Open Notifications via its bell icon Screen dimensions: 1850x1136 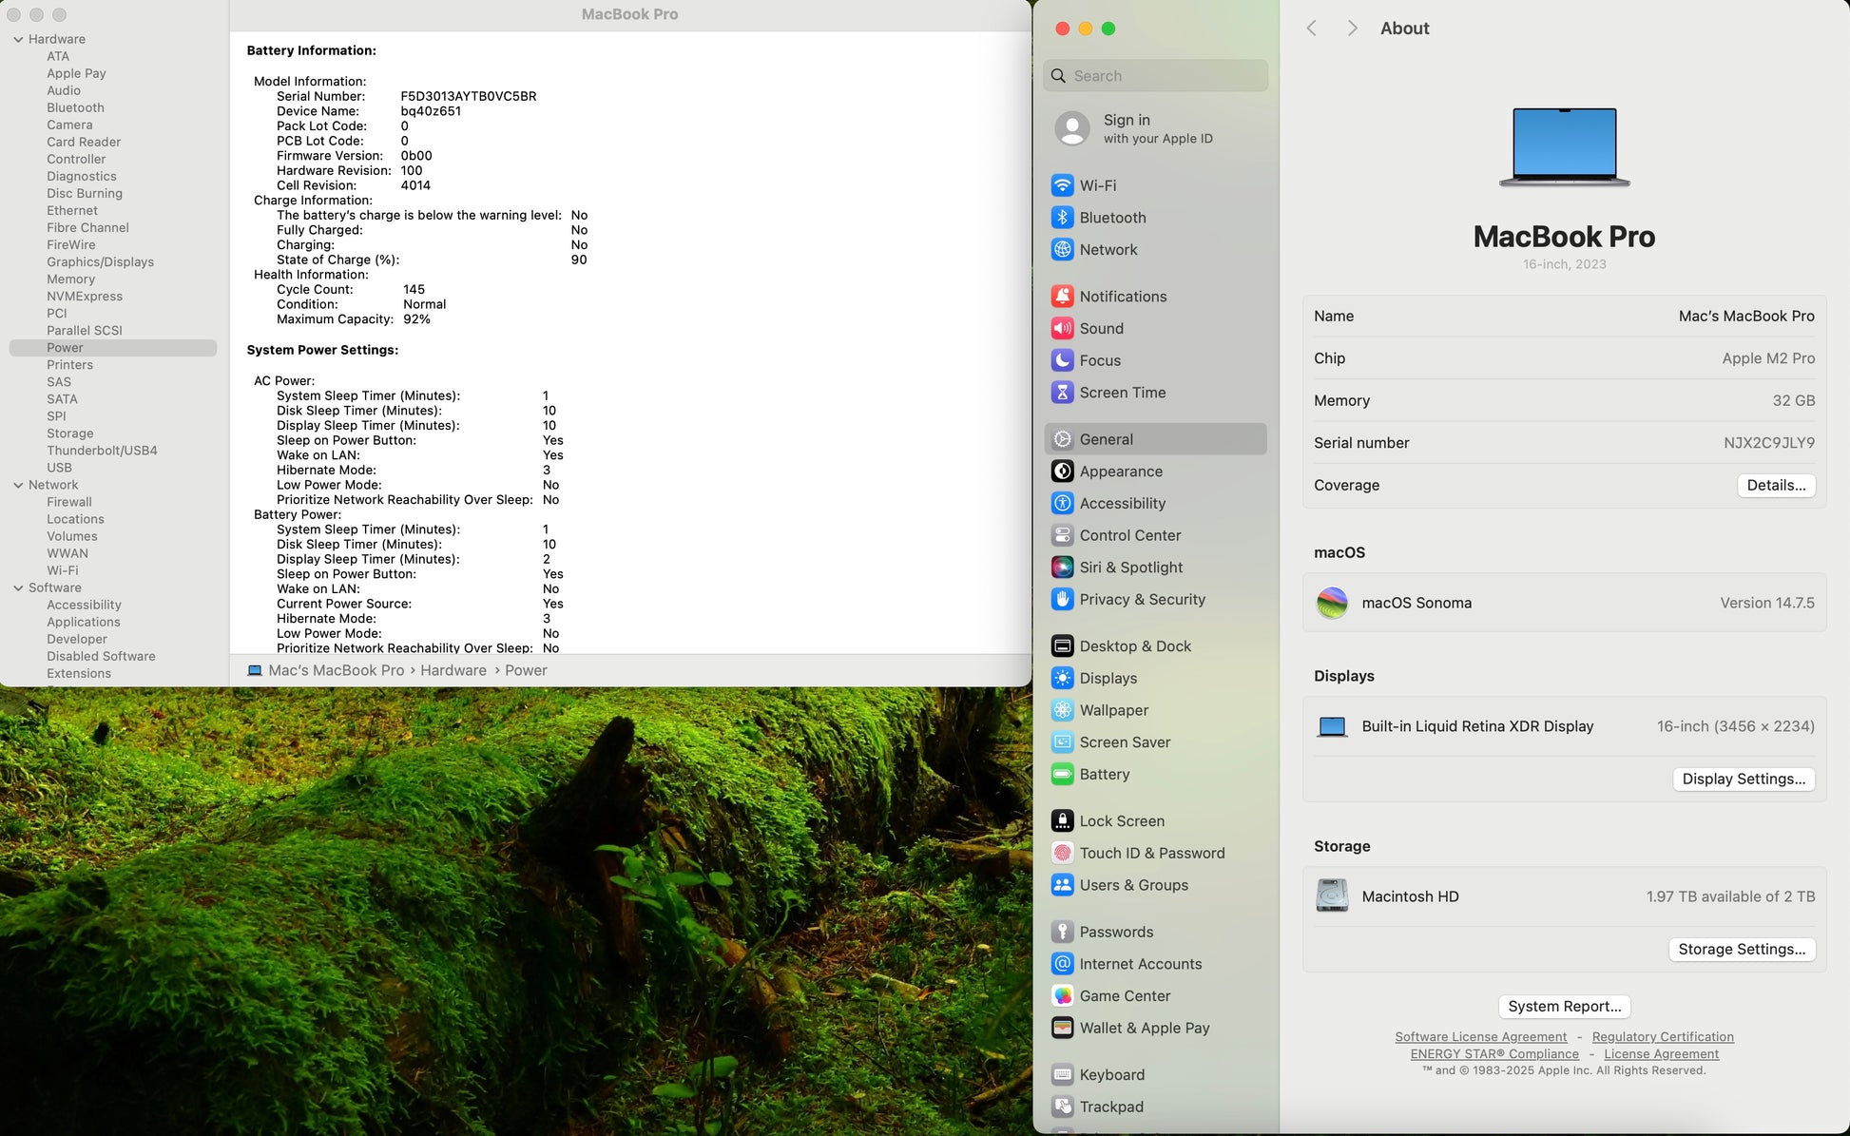click(1062, 297)
